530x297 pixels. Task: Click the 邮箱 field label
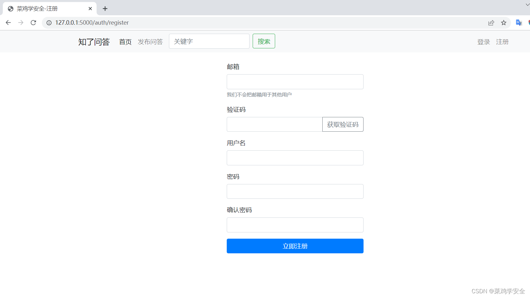233,67
